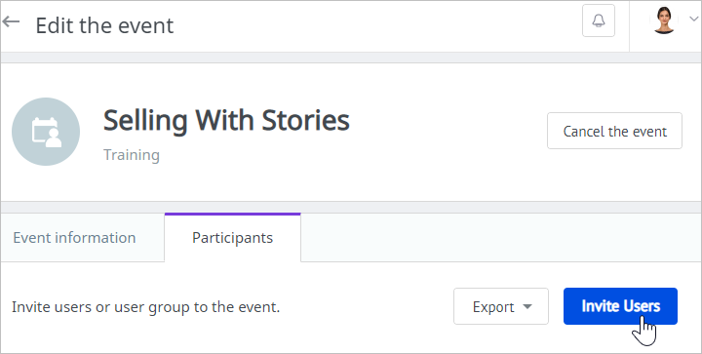
Task: Invite Users with the blue button
Action: (x=620, y=306)
